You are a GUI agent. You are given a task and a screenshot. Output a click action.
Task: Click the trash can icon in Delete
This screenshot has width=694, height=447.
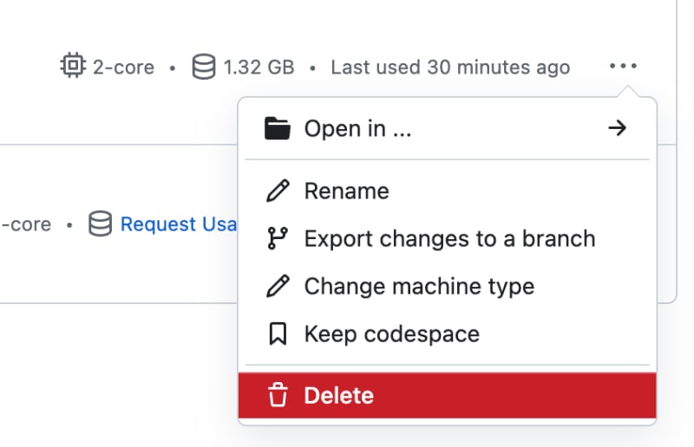tap(278, 395)
